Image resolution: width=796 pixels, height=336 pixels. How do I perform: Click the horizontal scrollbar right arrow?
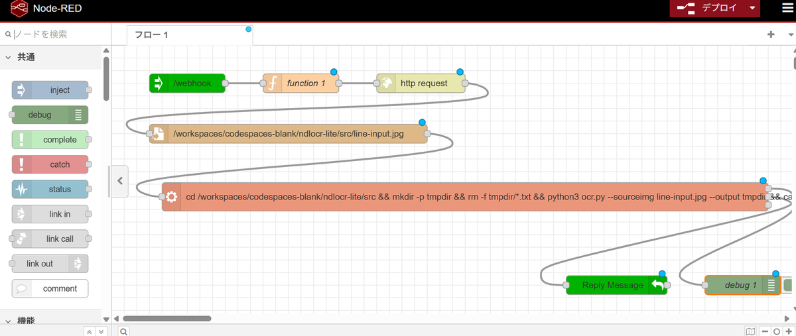click(787, 318)
